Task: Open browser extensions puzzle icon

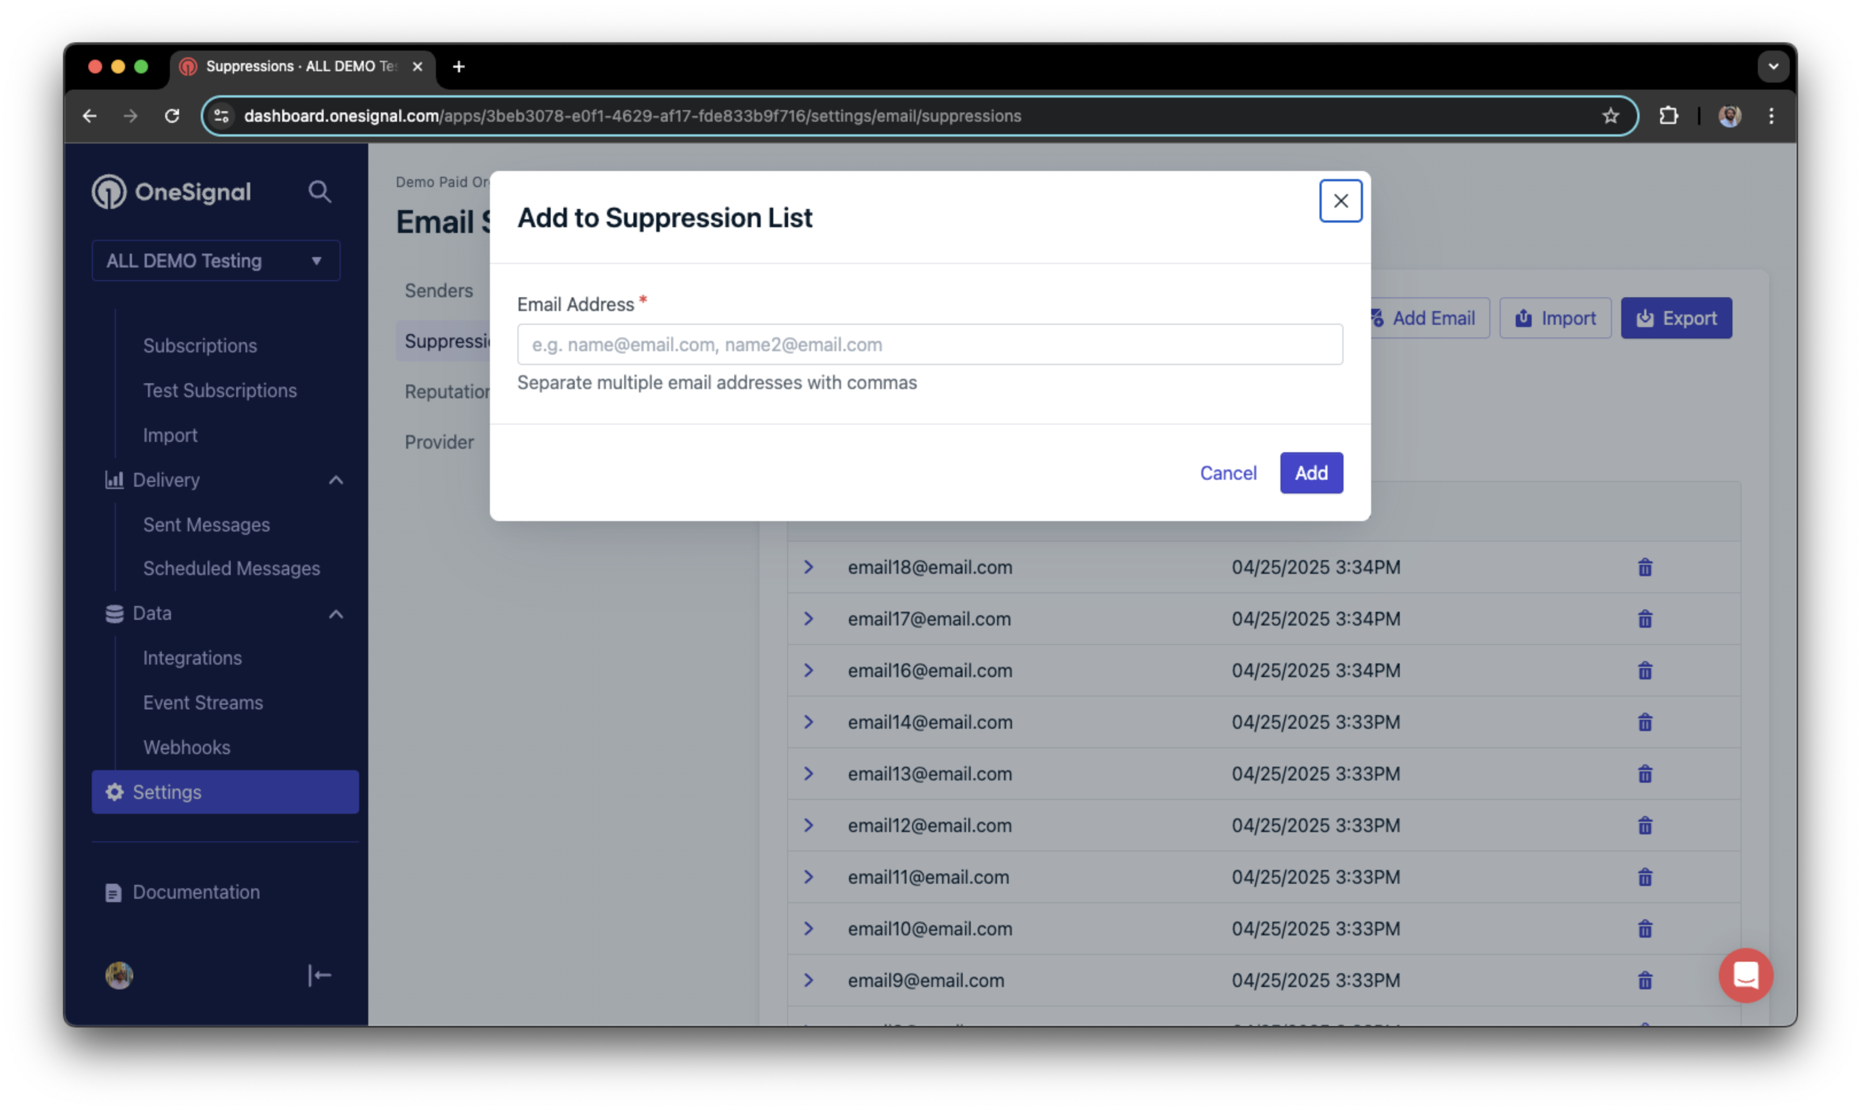Action: click(x=1668, y=116)
